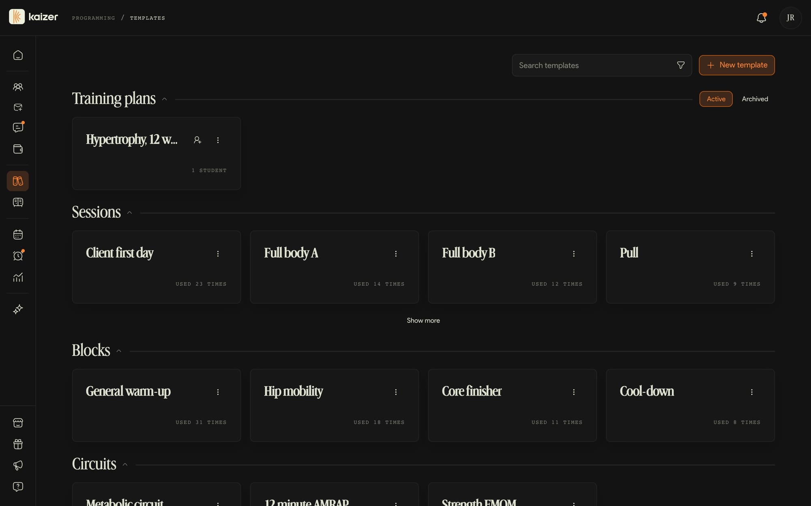Screen dimensions: 811x506
Task: Open options menu for Cool-down
Action: [x=752, y=392]
